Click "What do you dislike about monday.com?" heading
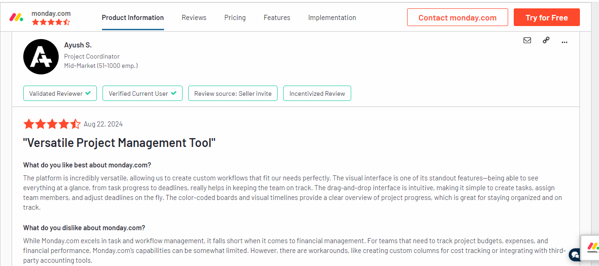The height and width of the screenshot is (266, 599). [84, 228]
